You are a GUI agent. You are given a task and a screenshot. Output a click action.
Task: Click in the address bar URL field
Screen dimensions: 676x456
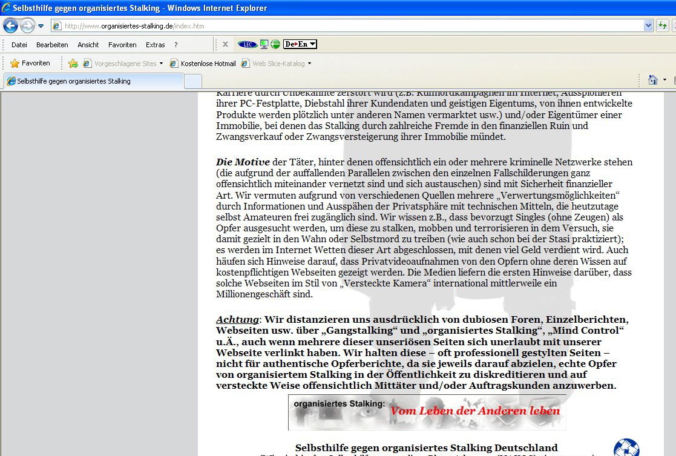pyautogui.click(x=242, y=26)
